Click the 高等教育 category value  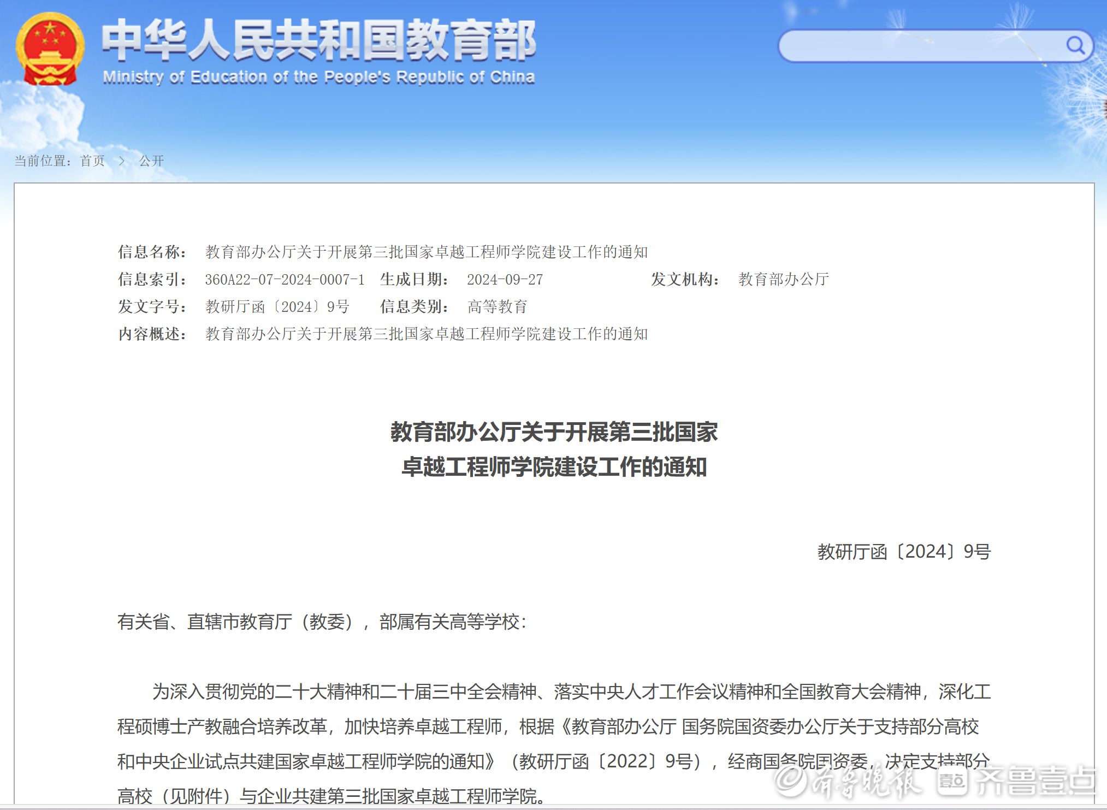498,307
